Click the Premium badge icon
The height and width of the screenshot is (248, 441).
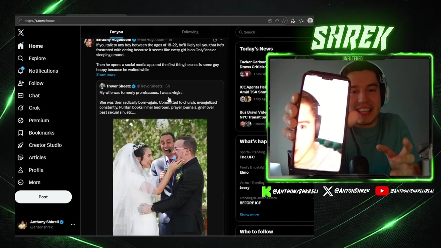click(x=21, y=120)
